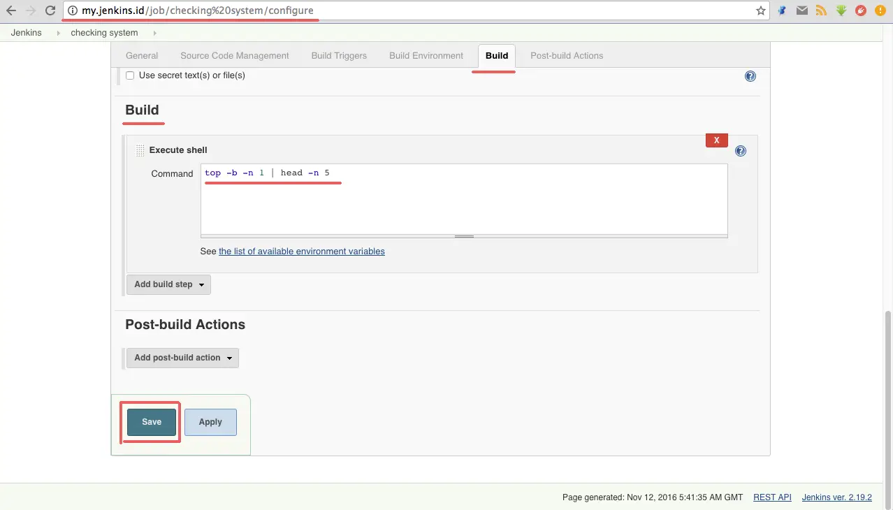893x510 pixels.
Task: Open the blue pushpin extension
Action: click(783, 10)
